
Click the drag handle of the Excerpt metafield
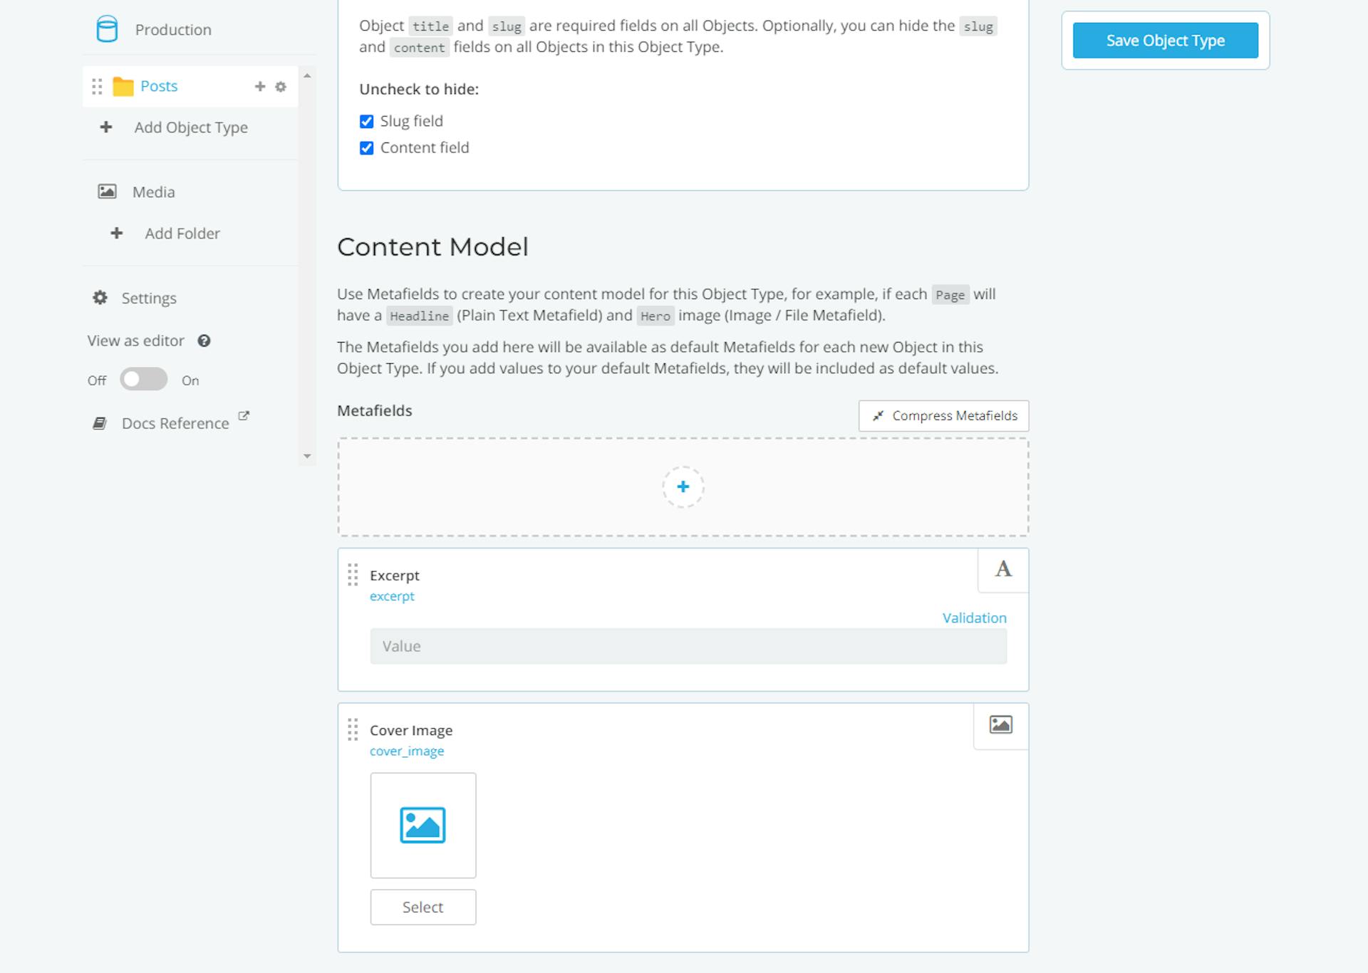(x=353, y=576)
